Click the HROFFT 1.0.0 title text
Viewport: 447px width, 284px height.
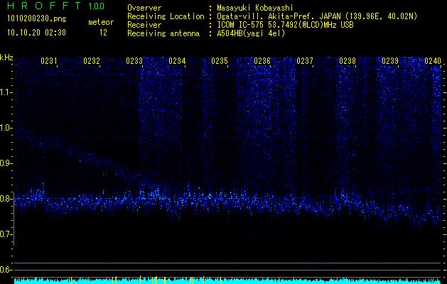56,6
